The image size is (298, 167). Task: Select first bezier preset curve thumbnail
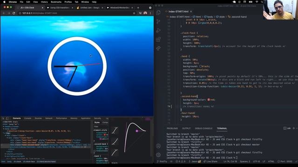pos(115,130)
